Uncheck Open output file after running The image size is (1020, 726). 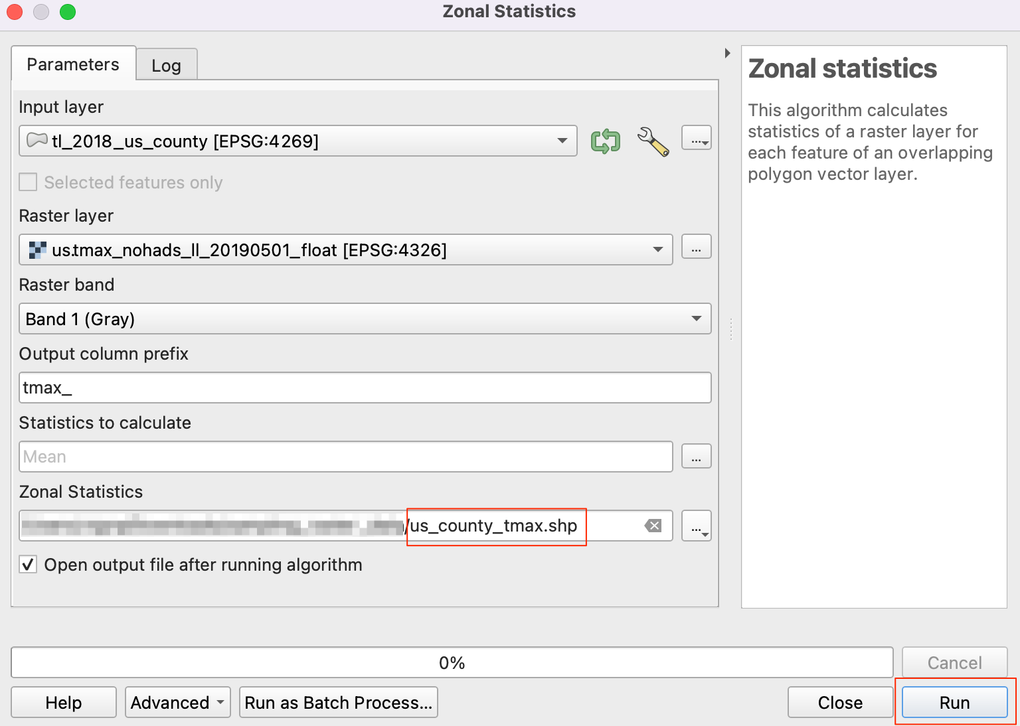coord(28,565)
